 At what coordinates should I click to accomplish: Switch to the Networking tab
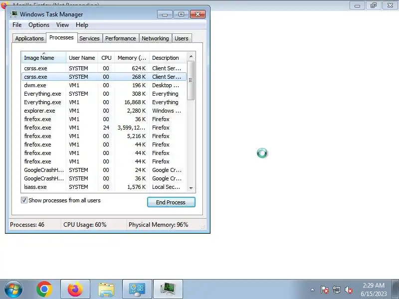[x=155, y=38]
